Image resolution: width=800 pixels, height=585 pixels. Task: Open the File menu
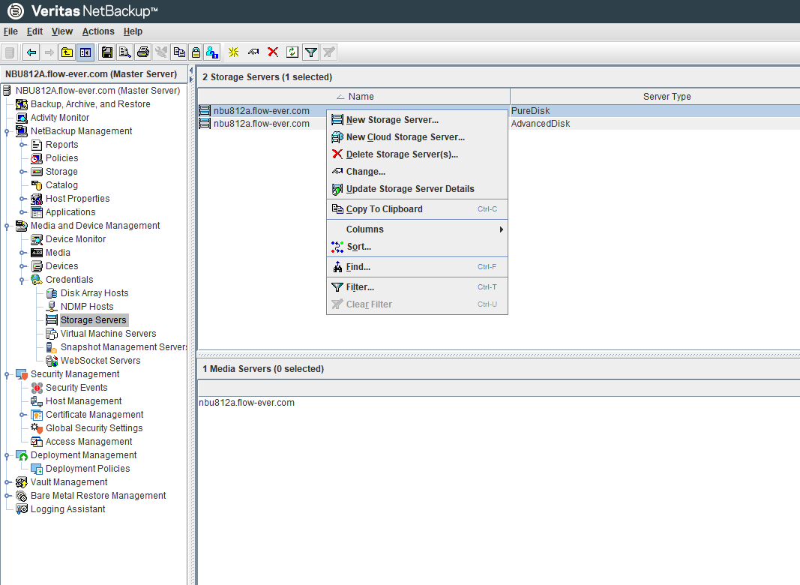[10, 31]
